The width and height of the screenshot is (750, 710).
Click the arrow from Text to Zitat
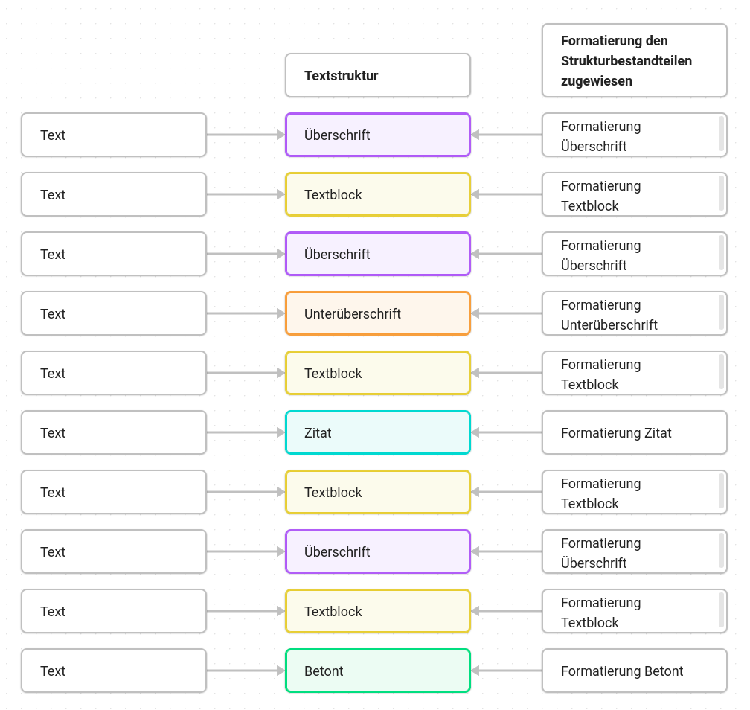pyautogui.click(x=246, y=432)
